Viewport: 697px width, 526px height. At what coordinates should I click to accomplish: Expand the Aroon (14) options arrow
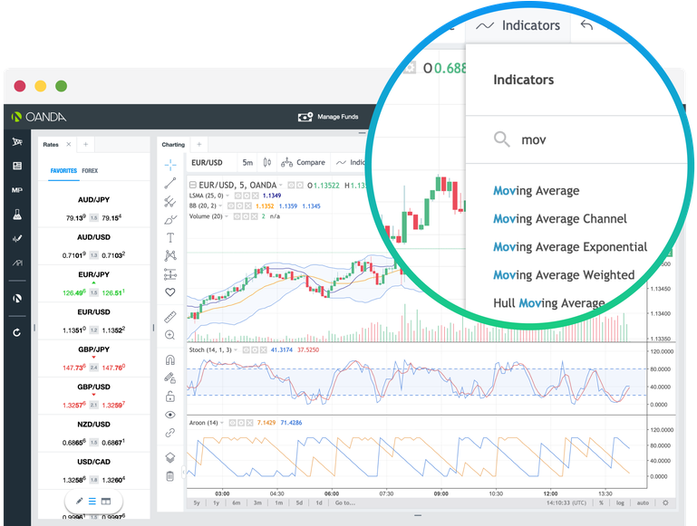coord(222,423)
